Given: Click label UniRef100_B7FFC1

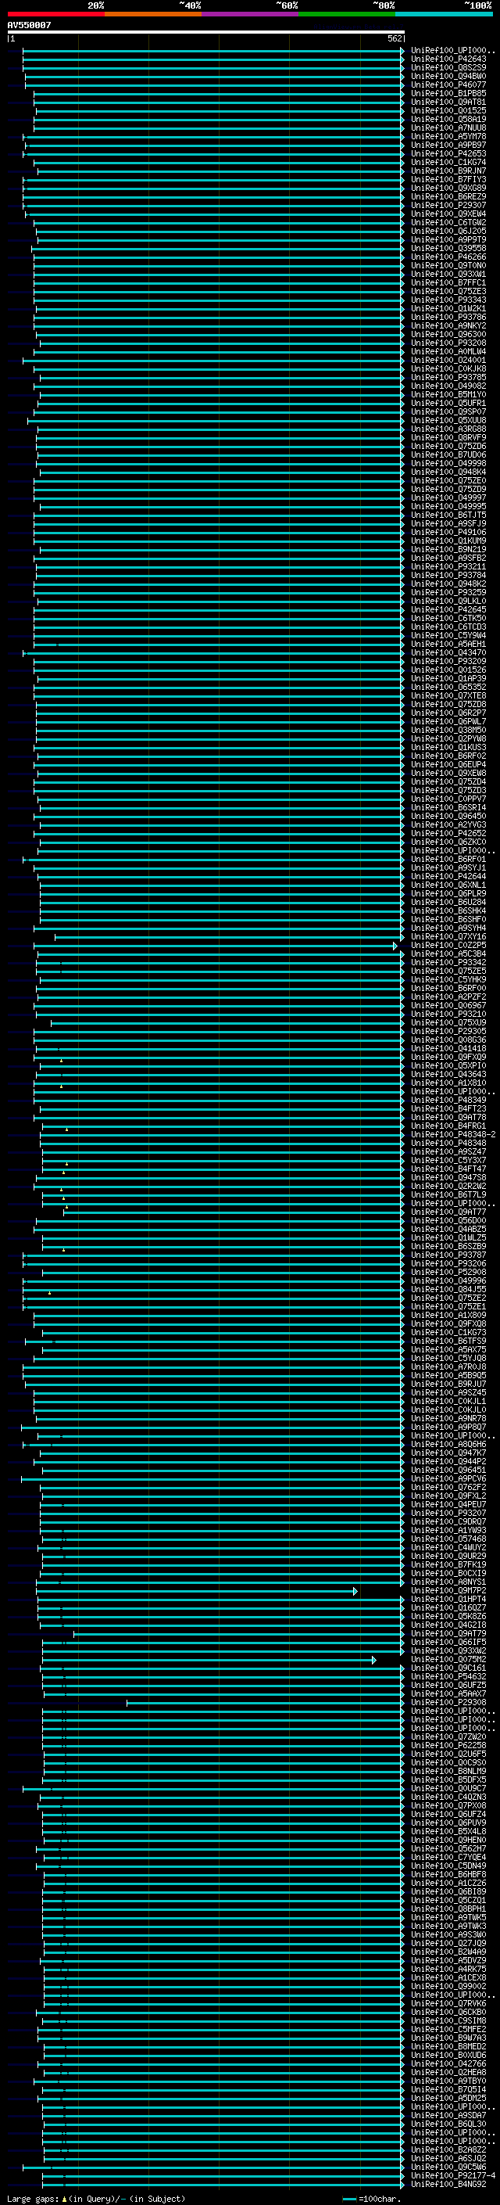Looking at the screenshot, I should point(448,282).
